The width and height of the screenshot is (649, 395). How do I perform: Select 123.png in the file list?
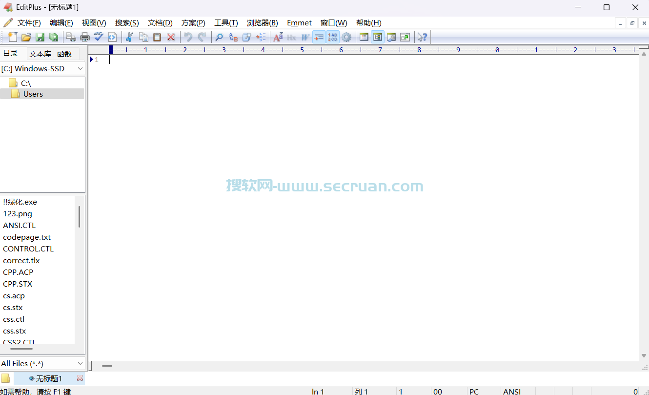coord(18,214)
